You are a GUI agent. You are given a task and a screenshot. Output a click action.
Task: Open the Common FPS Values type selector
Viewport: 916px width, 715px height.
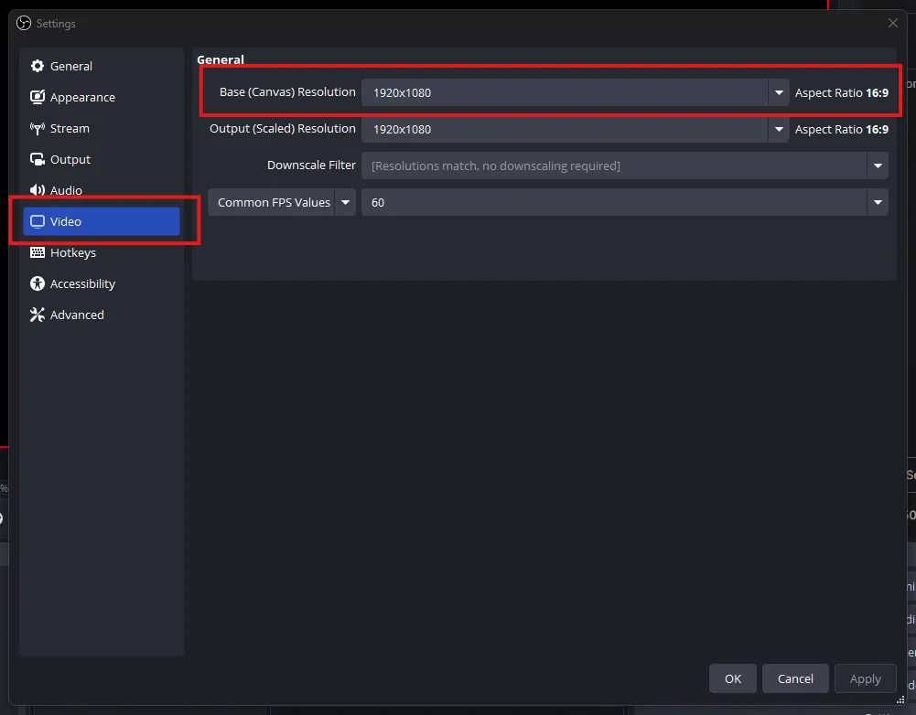coord(345,202)
